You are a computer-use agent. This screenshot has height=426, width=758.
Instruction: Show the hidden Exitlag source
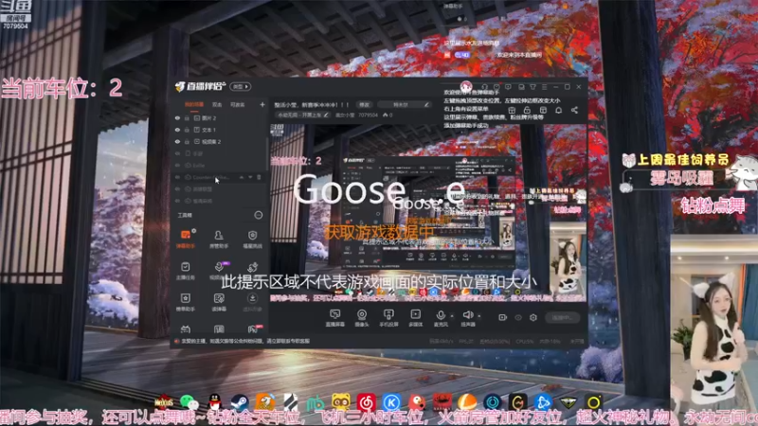tap(177, 165)
